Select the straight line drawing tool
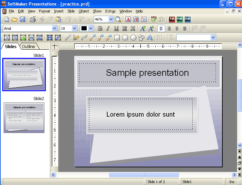 [68, 38]
